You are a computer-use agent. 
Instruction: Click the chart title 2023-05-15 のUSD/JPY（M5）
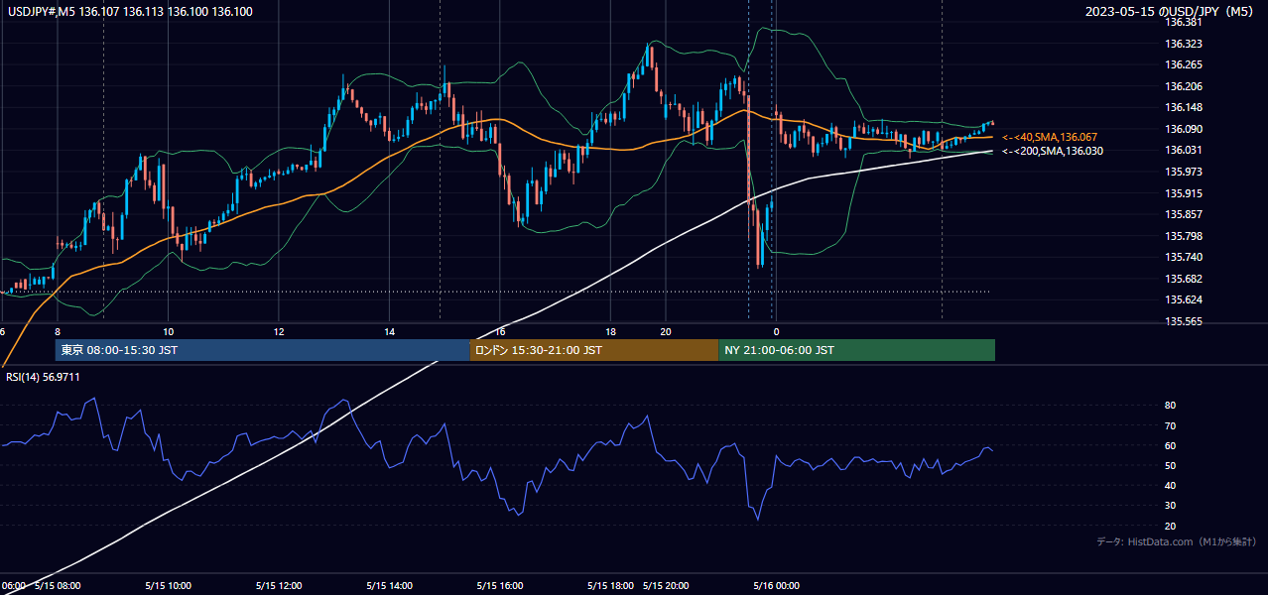coord(1171,12)
